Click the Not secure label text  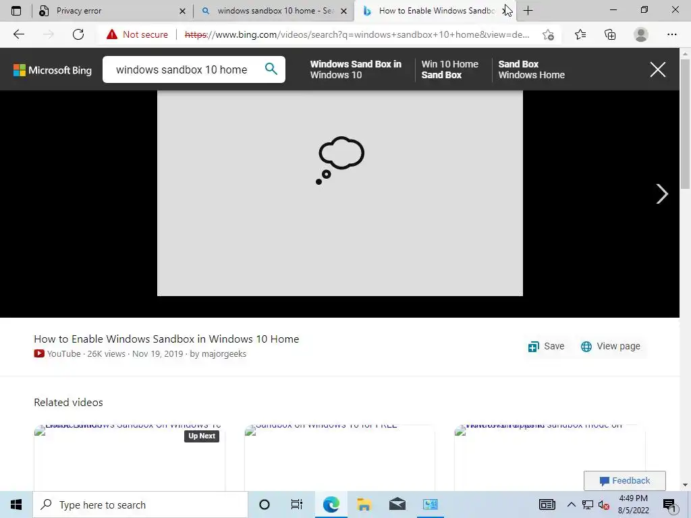[x=145, y=34]
